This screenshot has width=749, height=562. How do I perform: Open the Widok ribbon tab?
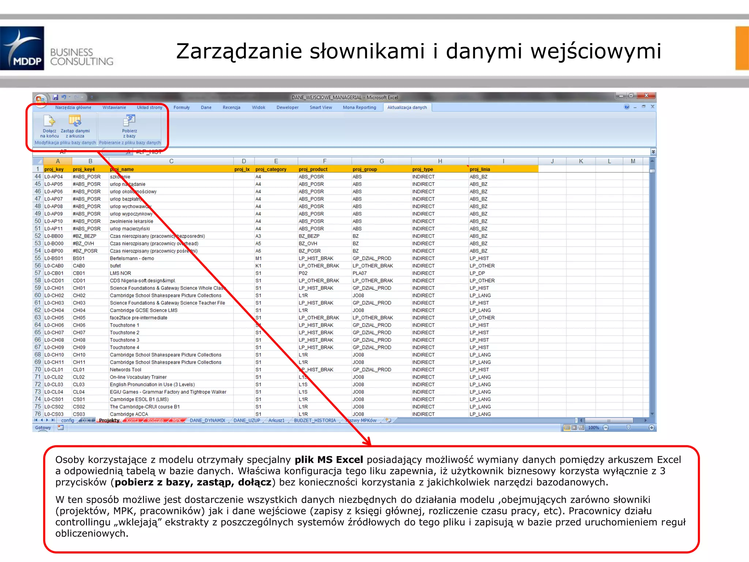(x=259, y=107)
